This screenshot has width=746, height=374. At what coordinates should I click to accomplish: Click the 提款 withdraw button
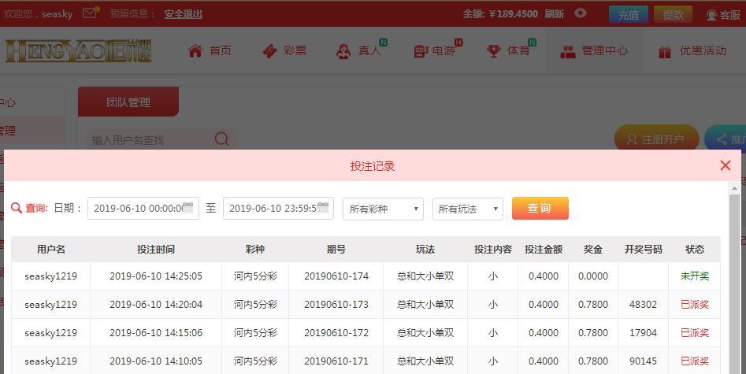click(673, 14)
